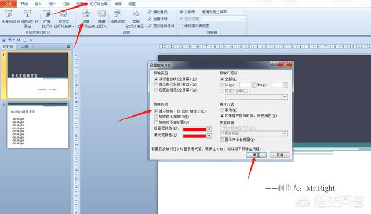371x214 pixels.
Task: Open undo history dropdown arrow
Action: pos(14,40)
